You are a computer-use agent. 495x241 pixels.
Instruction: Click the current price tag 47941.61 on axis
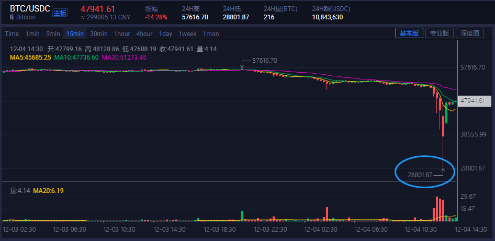tap(475, 101)
